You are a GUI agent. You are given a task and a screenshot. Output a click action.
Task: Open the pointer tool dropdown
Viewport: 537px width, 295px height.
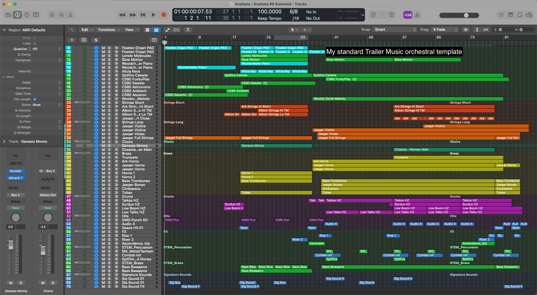pyautogui.click(x=294, y=30)
